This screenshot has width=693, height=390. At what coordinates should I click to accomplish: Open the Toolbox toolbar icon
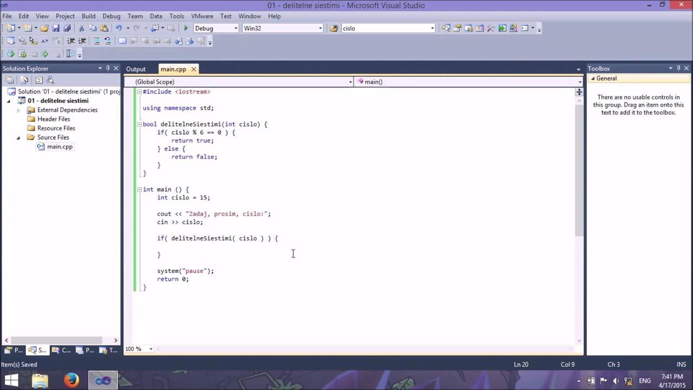(x=491, y=28)
